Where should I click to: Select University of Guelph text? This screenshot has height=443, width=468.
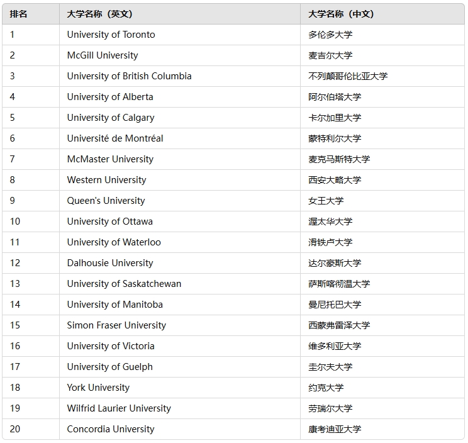point(110,367)
